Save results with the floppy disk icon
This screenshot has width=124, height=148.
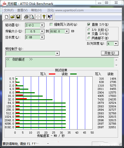[x=18, y=17]
